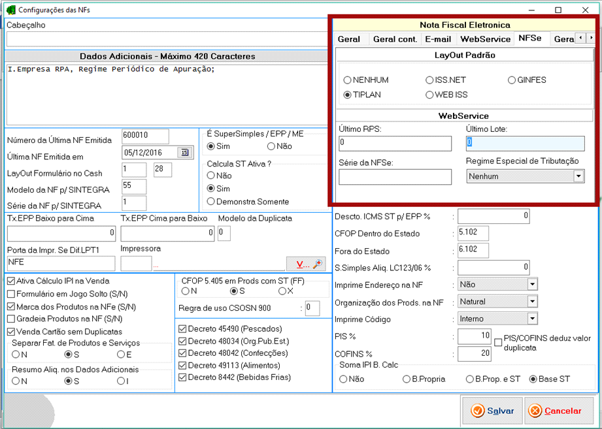Switch to the WebService tab
The height and width of the screenshot is (429, 602).
pos(485,39)
